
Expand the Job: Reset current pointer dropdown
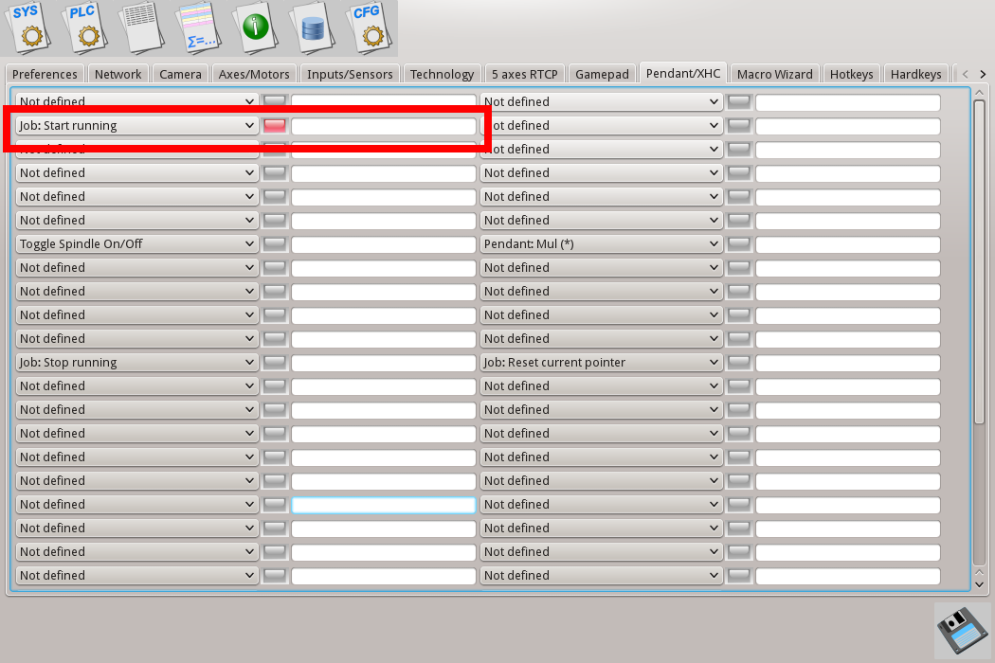(601, 362)
